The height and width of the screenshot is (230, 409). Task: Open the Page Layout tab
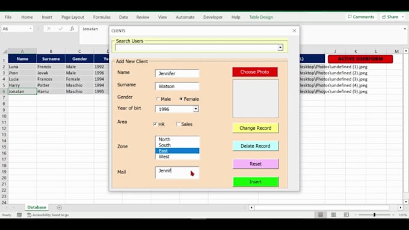(x=73, y=17)
